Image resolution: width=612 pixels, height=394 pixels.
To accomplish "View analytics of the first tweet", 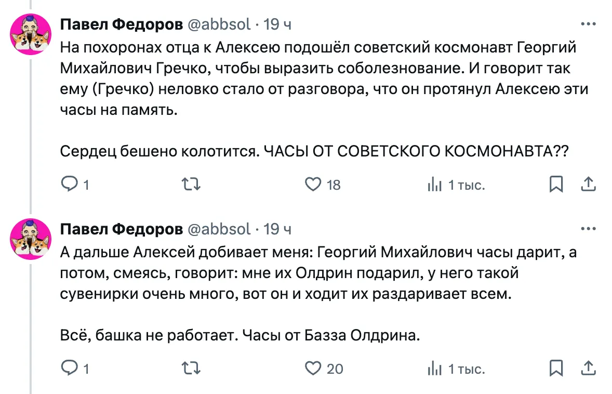I will 434,185.
